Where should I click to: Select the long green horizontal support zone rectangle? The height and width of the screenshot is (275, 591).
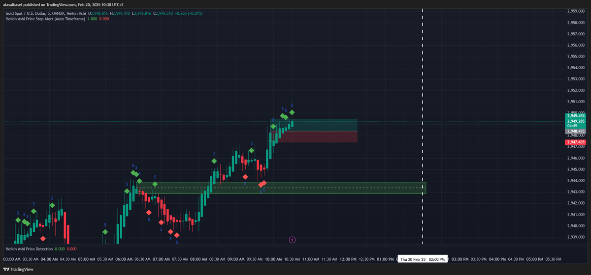click(281, 188)
